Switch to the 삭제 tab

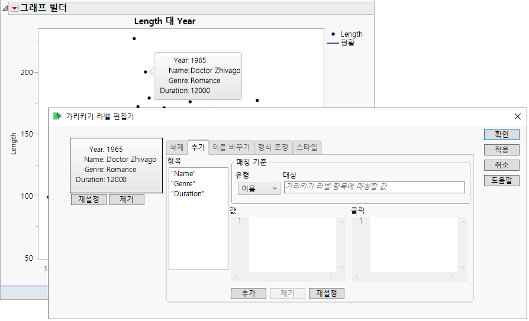pos(176,147)
